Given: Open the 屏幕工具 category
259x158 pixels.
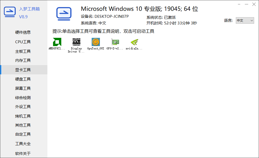Looking at the screenshot, I should tap(23, 89).
